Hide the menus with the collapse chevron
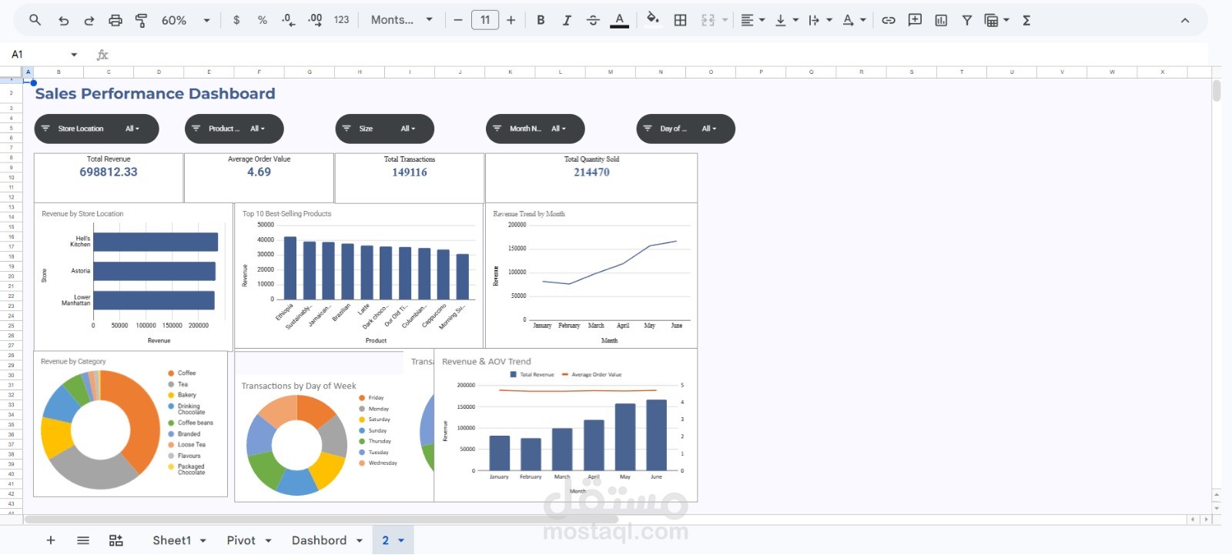 [x=1185, y=21]
